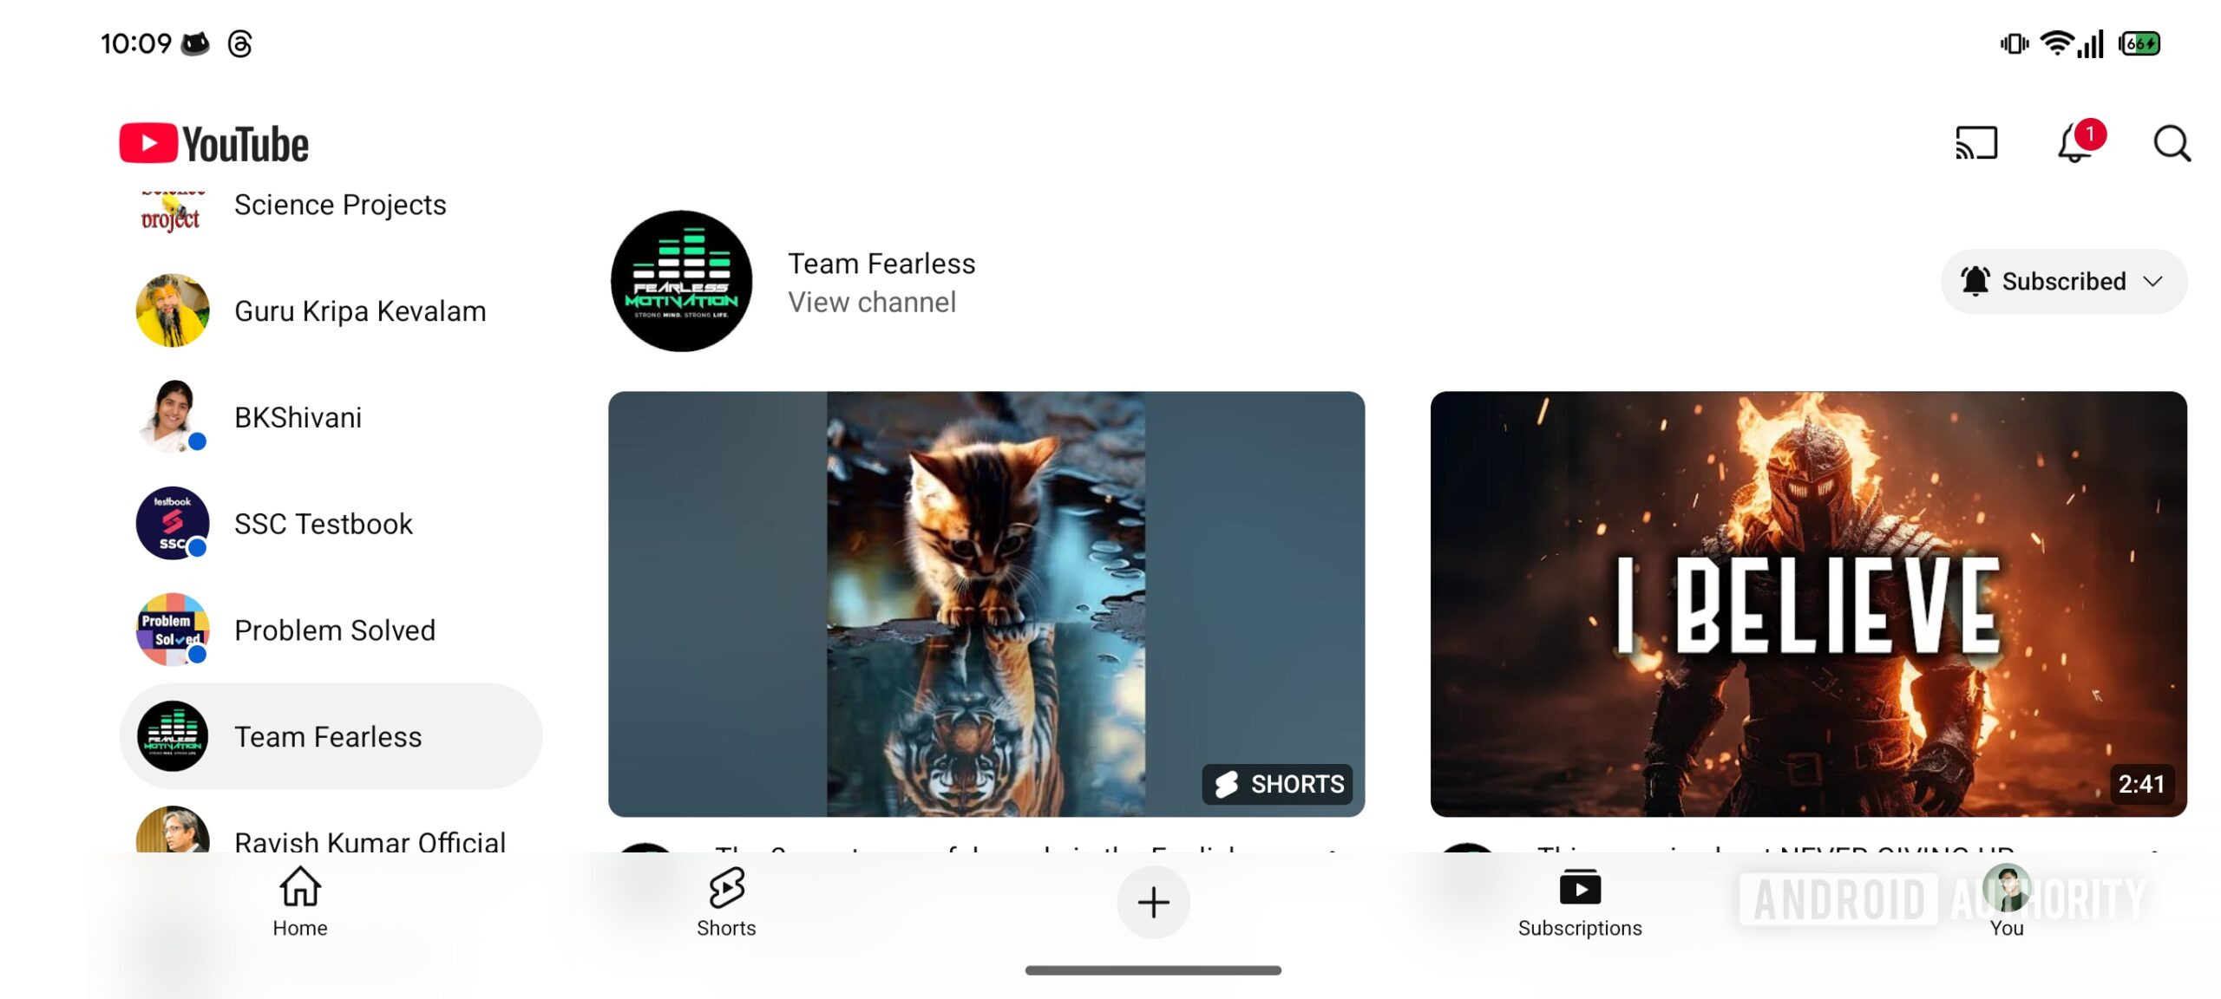Tap the Threads app icon in status bar

click(242, 42)
